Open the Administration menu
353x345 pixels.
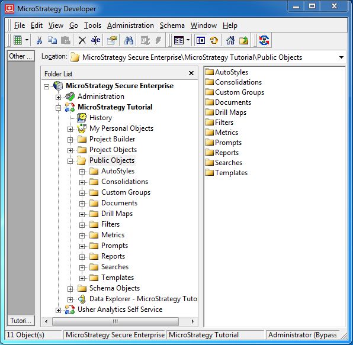coord(130,25)
